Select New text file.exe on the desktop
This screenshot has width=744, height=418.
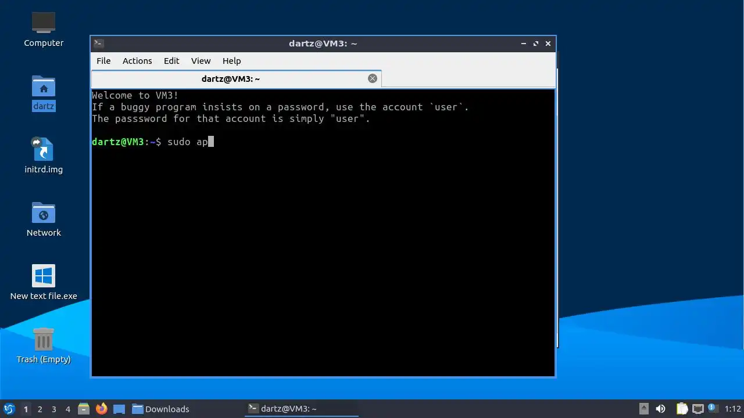point(44,276)
